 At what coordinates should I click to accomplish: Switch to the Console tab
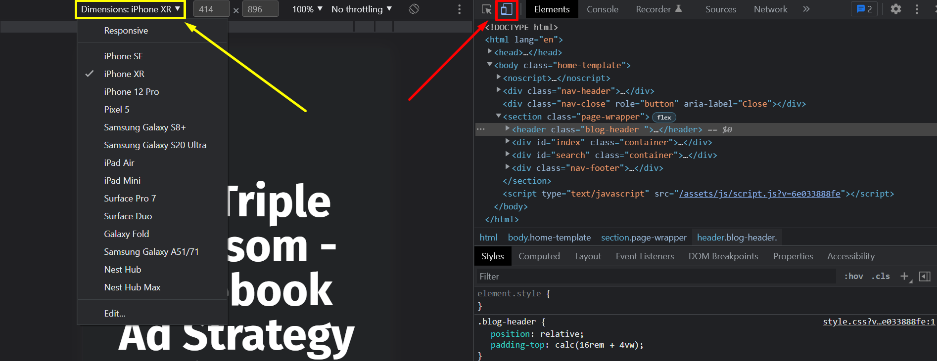(x=602, y=9)
